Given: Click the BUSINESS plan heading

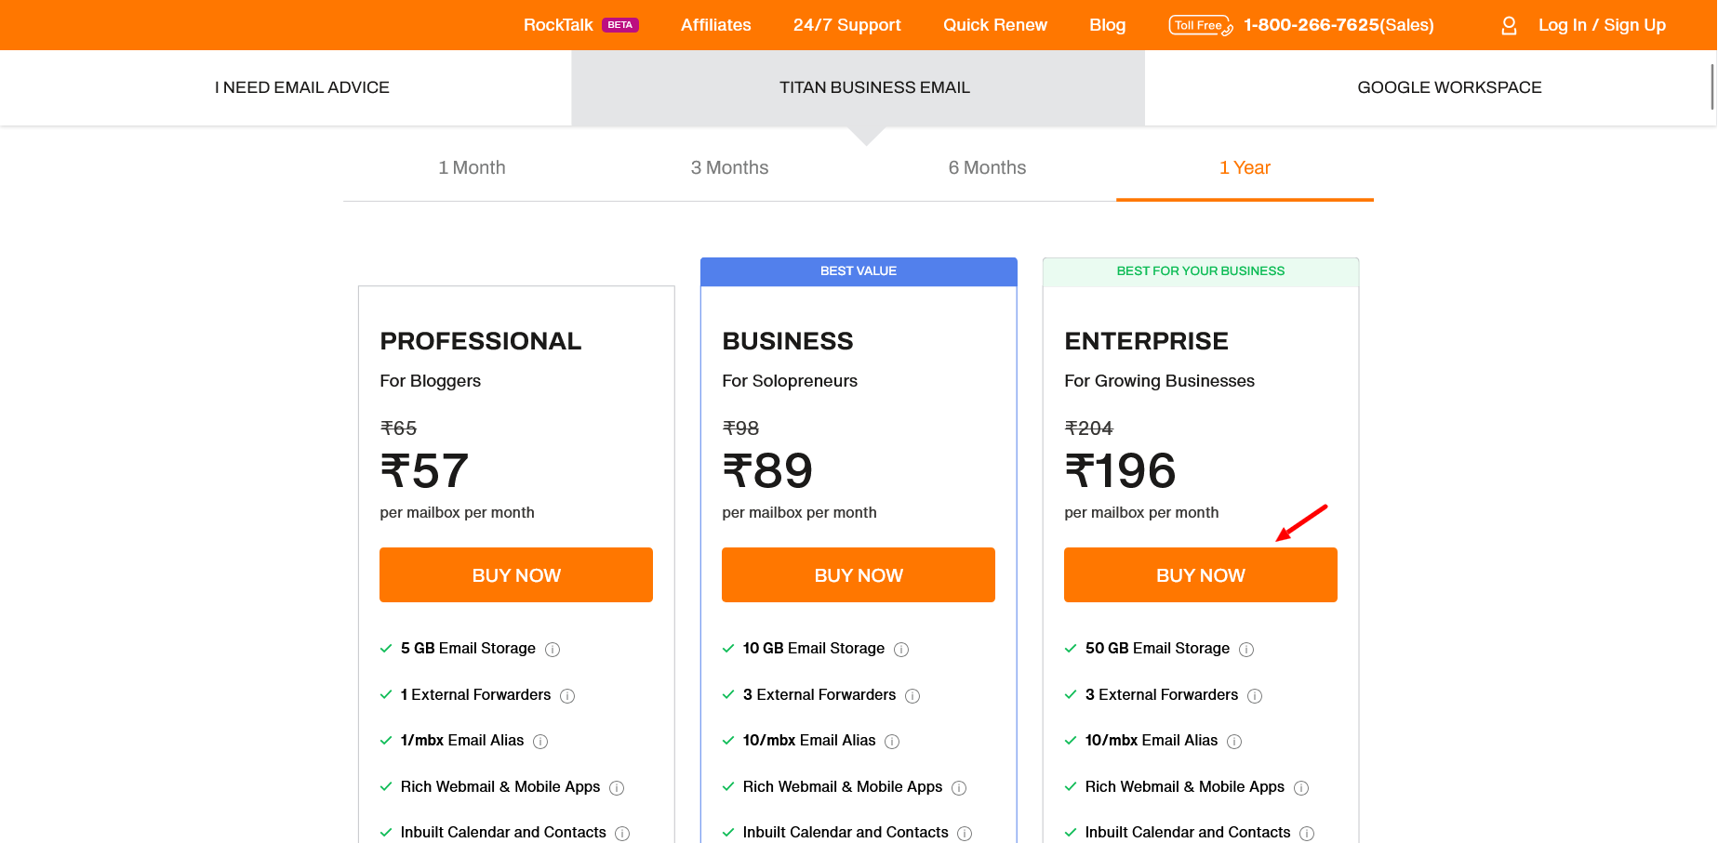Looking at the screenshot, I should click(x=788, y=341).
